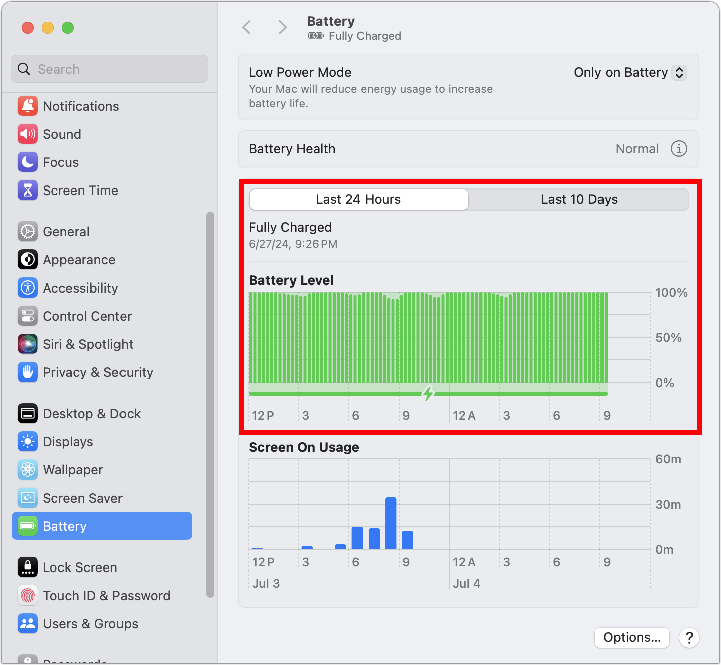Select the Focus moon icon
The width and height of the screenshot is (721, 665).
click(x=28, y=162)
